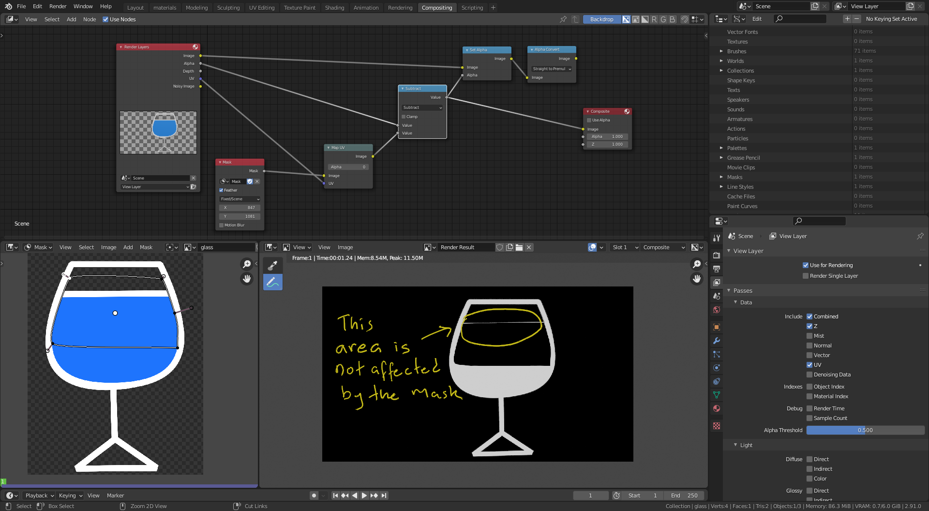Pin the node editor with the pin icon
Image resolution: width=929 pixels, height=511 pixels.
click(x=563, y=19)
